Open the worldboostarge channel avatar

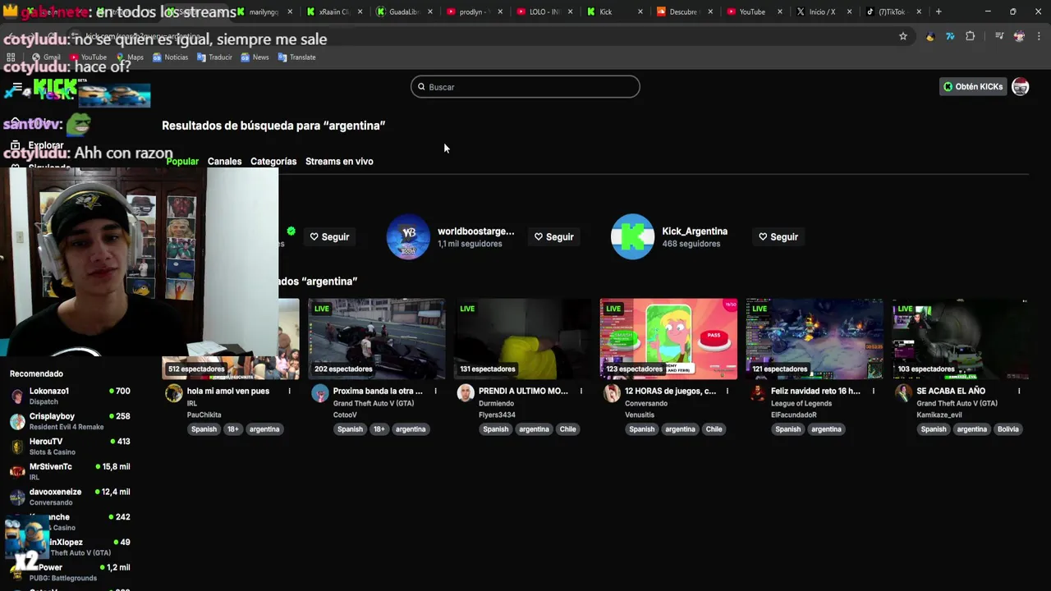point(408,236)
